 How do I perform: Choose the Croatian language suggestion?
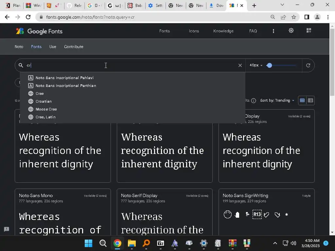132,101
